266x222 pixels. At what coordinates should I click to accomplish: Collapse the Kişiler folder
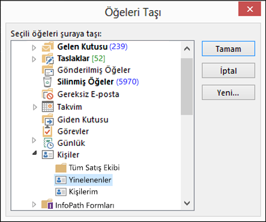(35, 153)
